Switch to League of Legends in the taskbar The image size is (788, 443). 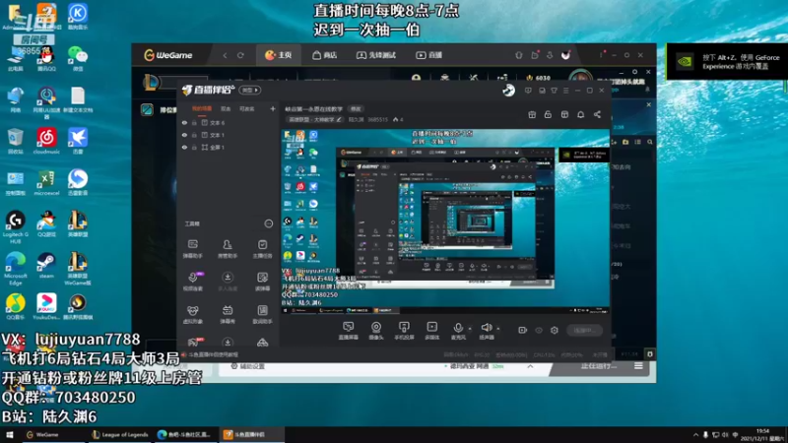tap(120, 434)
